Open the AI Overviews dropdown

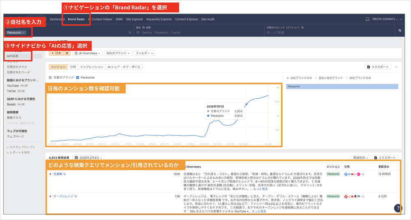pyautogui.click(x=87, y=53)
